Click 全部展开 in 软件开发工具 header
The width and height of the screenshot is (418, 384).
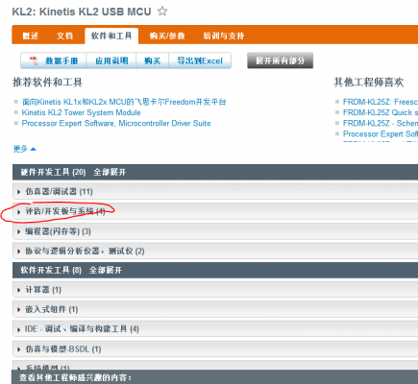click(x=106, y=270)
